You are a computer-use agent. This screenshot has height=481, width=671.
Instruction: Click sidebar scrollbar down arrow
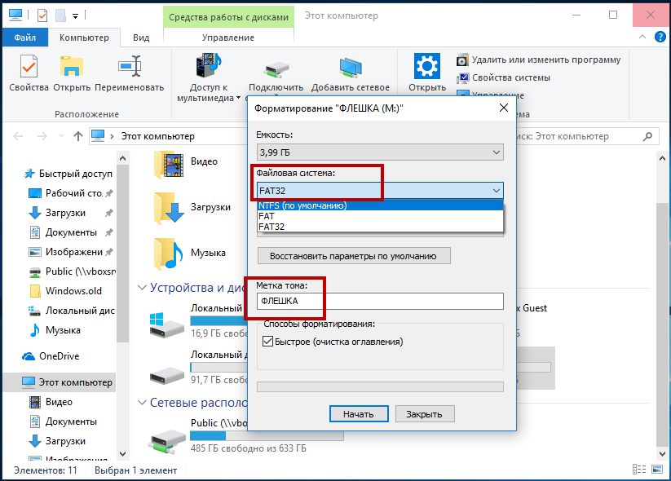pos(123,454)
